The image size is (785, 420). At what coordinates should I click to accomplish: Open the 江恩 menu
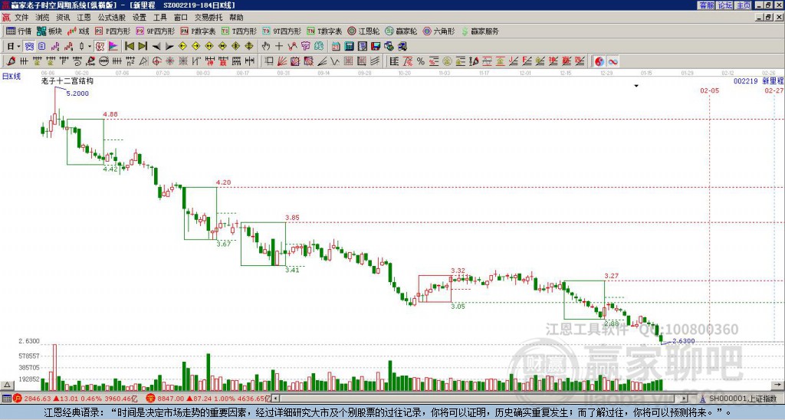84,18
